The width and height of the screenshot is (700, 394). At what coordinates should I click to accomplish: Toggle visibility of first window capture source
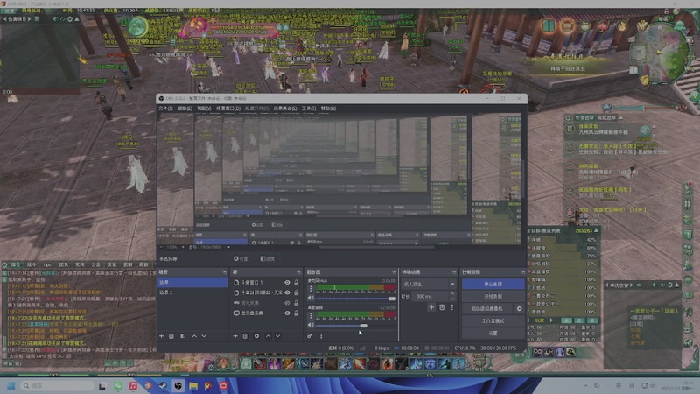287,282
